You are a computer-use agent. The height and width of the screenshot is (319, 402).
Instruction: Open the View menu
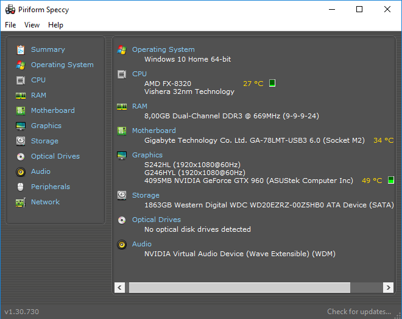(32, 25)
